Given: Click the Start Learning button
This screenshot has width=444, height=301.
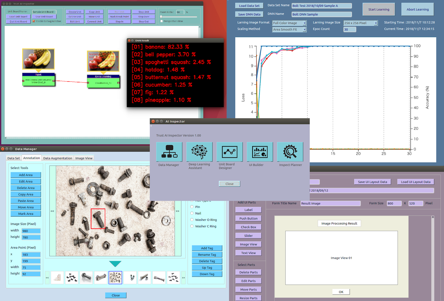Looking at the screenshot, I should pyautogui.click(x=379, y=9).
